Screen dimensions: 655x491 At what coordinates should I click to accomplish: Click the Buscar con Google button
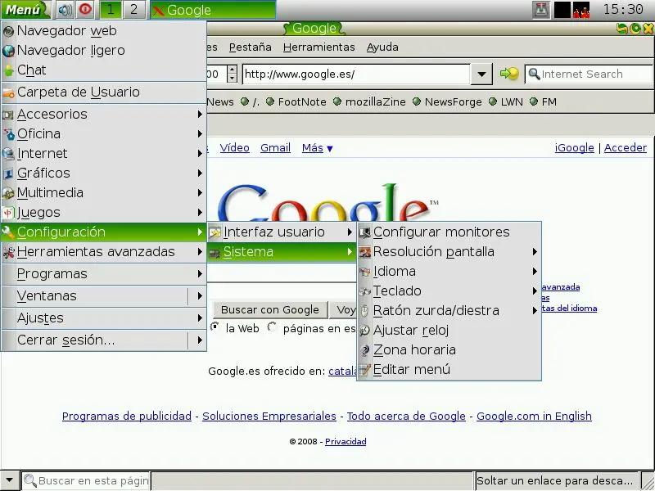270,310
